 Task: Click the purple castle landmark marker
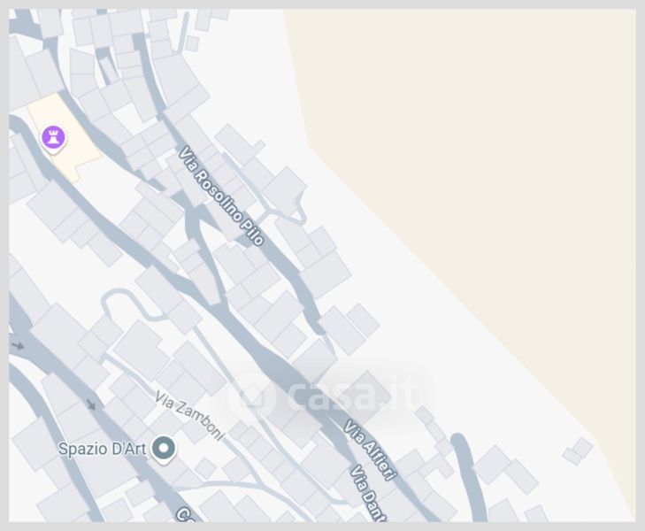[53, 139]
